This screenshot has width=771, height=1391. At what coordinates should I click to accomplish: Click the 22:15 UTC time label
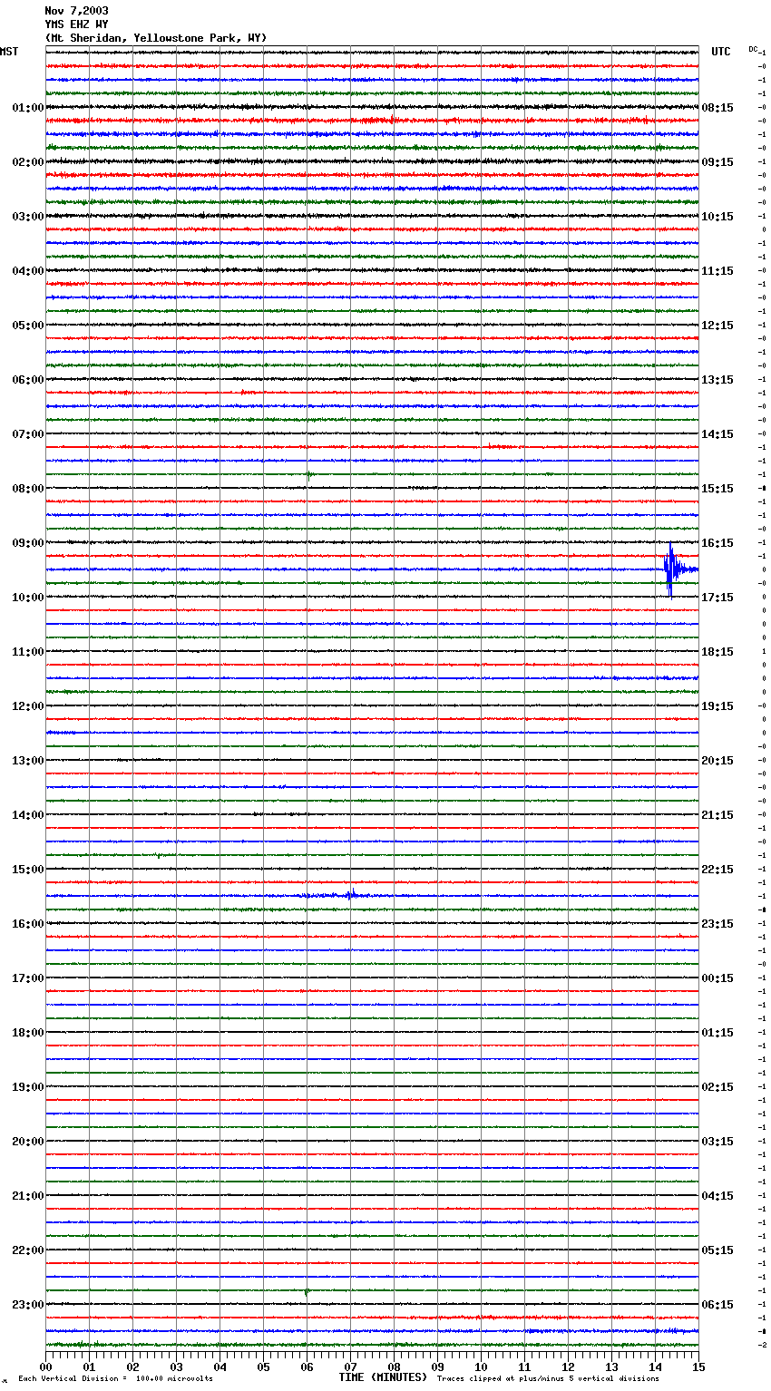[x=717, y=870]
